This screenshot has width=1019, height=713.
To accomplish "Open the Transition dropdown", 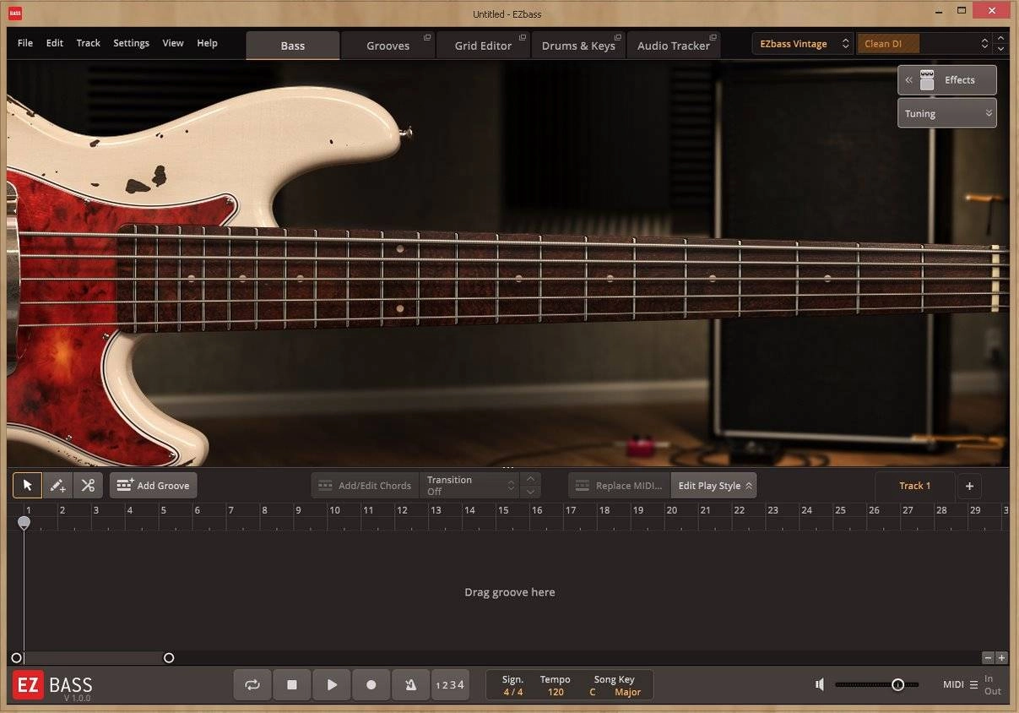I will pos(469,486).
